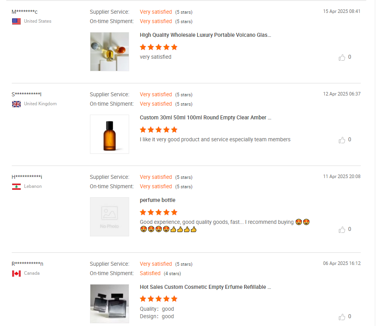Image resolution: width=376 pixels, height=326 pixels.
Task: Click reviewer name M********c
Action: (25, 12)
